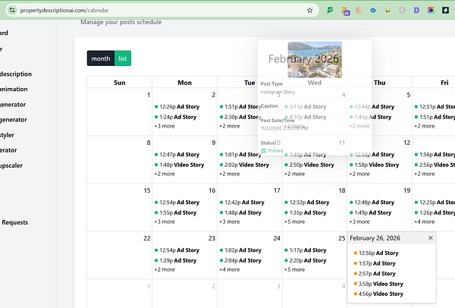Image resolution: width=455 pixels, height=308 pixels.
Task: Open the animation sidebar item
Action: [x=14, y=89]
